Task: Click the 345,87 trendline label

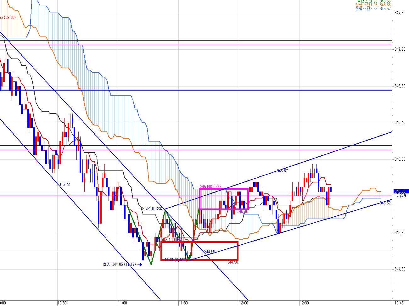Action: tap(282, 171)
